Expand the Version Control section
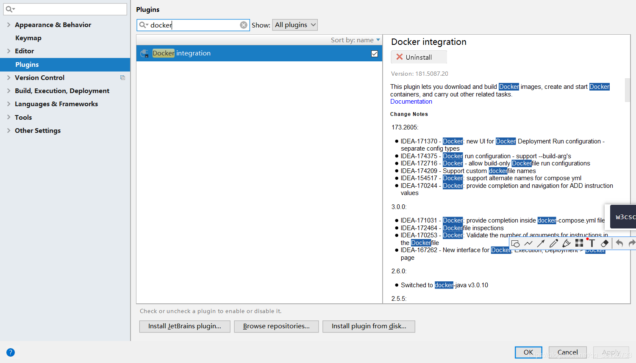This screenshot has width=636, height=363. (x=8, y=77)
